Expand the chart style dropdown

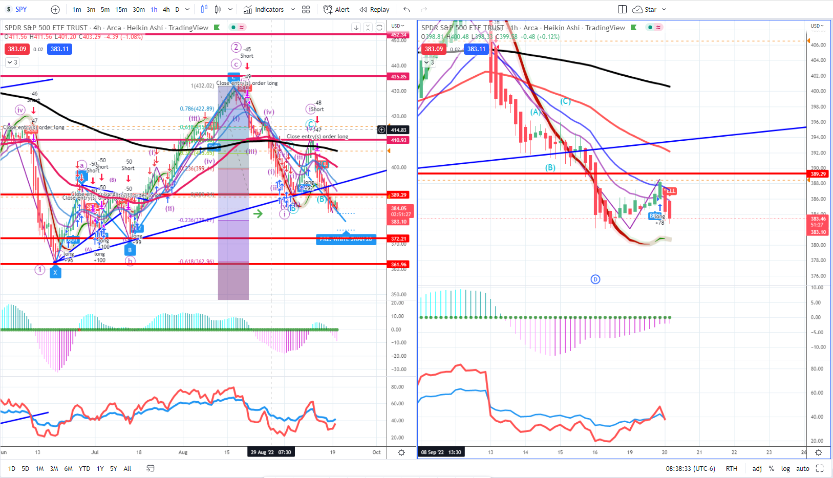click(230, 9)
